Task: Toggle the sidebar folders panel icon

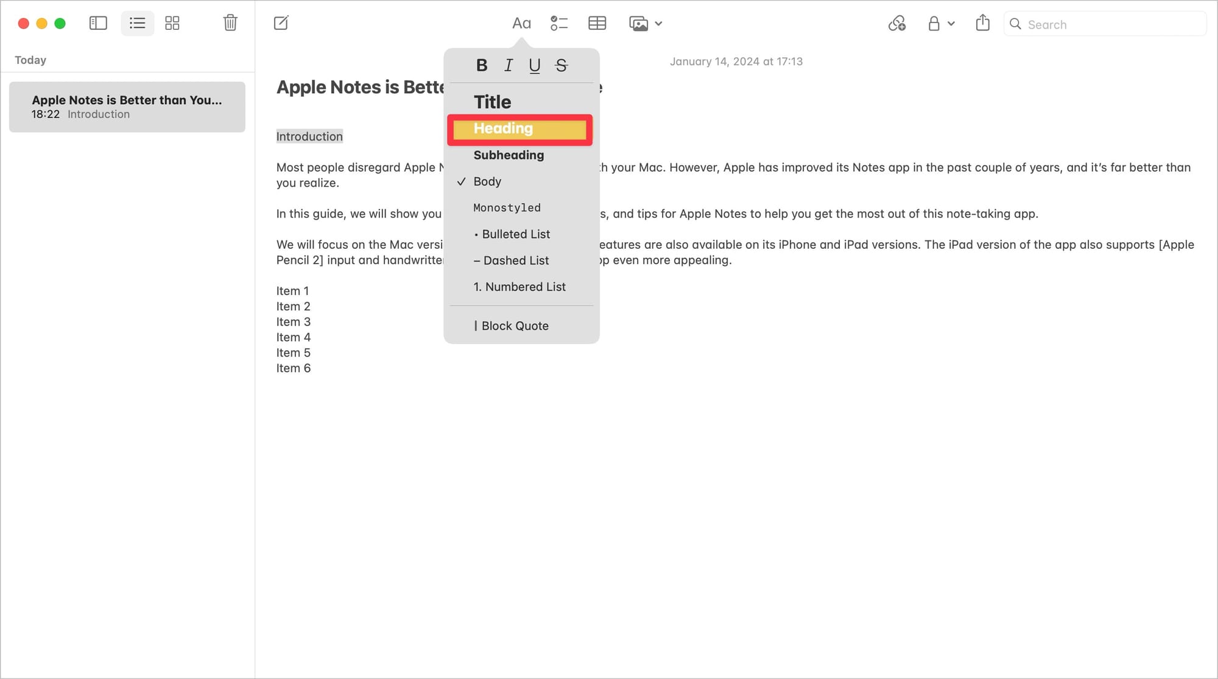Action: point(98,23)
